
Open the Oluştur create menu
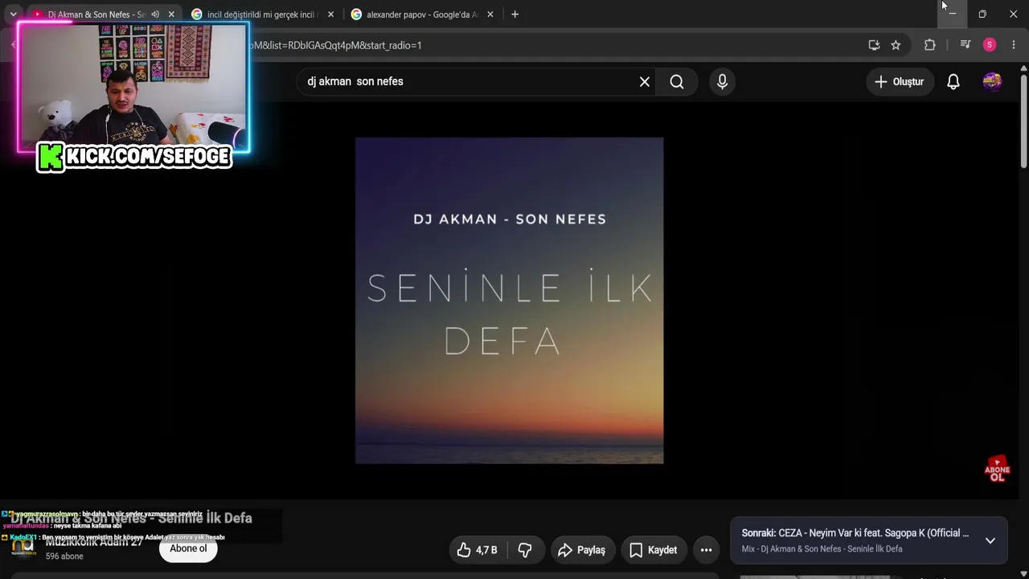coord(900,81)
